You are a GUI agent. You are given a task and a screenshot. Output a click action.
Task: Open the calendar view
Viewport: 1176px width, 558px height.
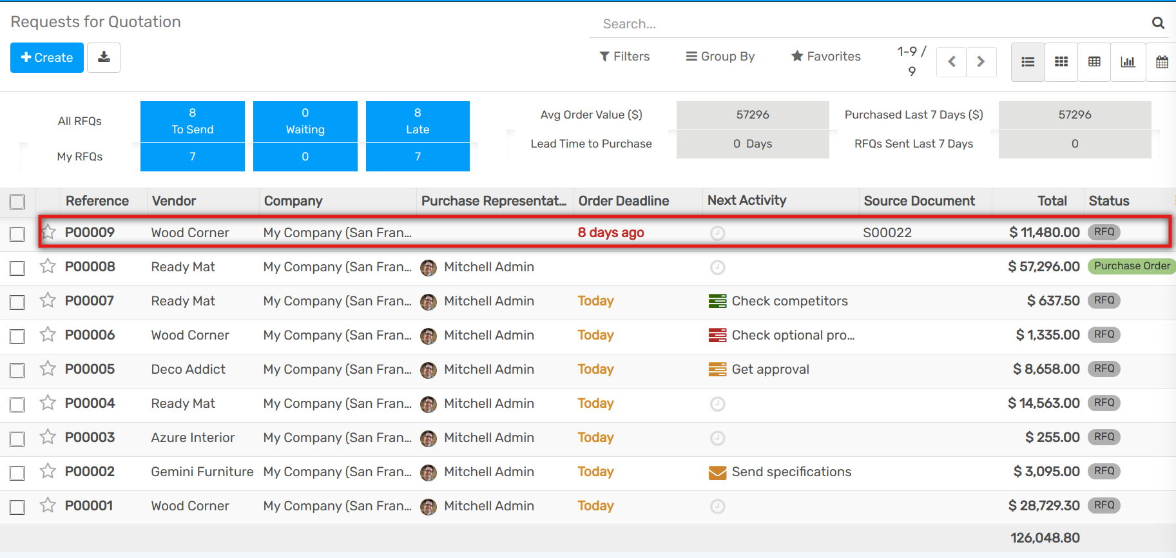(1161, 62)
